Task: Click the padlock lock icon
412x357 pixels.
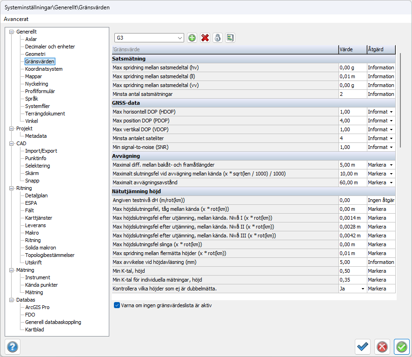Action: [x=217, y=38]
